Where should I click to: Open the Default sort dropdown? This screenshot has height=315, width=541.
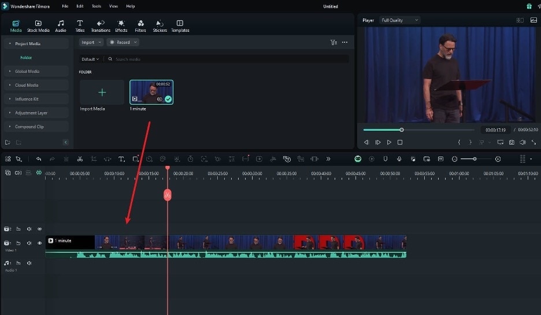90,59
